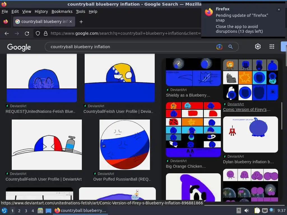This screenshot has width=287, height=215.
Task: Open the volume control tray icon
Action: point(247,211)
